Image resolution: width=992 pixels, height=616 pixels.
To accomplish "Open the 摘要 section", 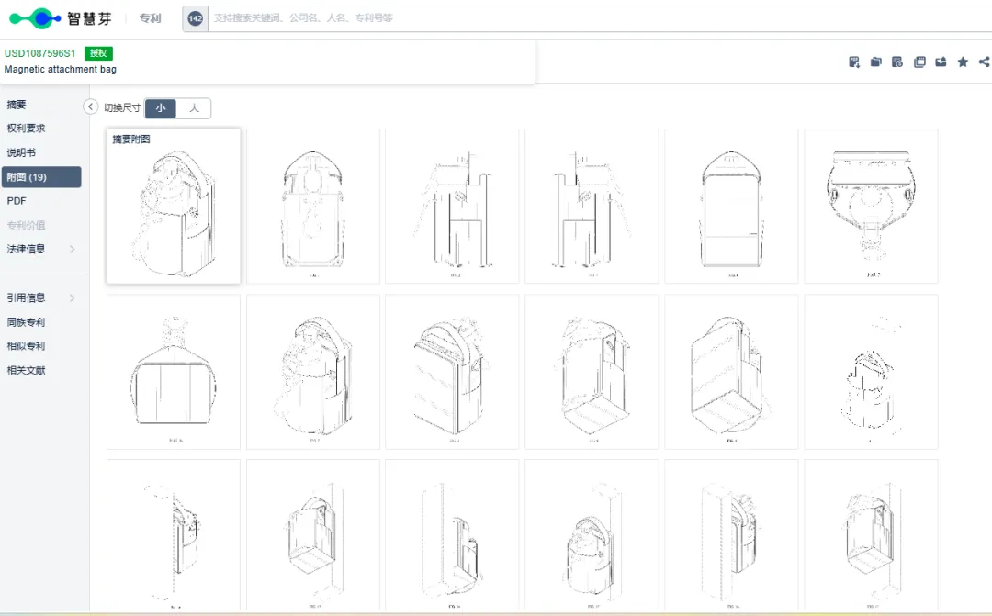I will pyautogui.click(x=17, y=105).
